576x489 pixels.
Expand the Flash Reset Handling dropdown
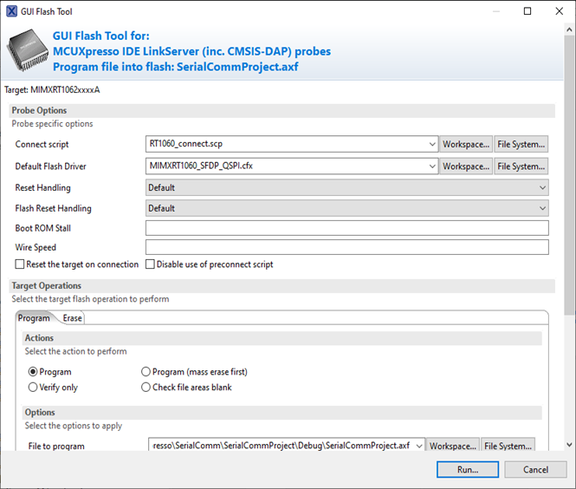[542, 208]
